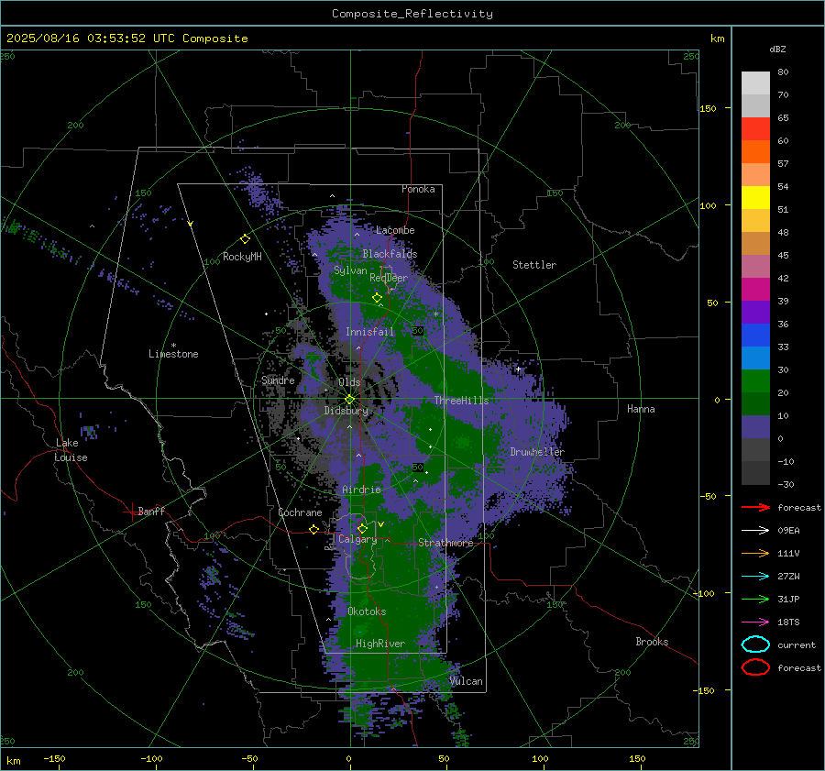Click the blue 36 dBZ color swatch
Image resolution: width=825 pixels, height=771 pixels.
tap(755, 335)
